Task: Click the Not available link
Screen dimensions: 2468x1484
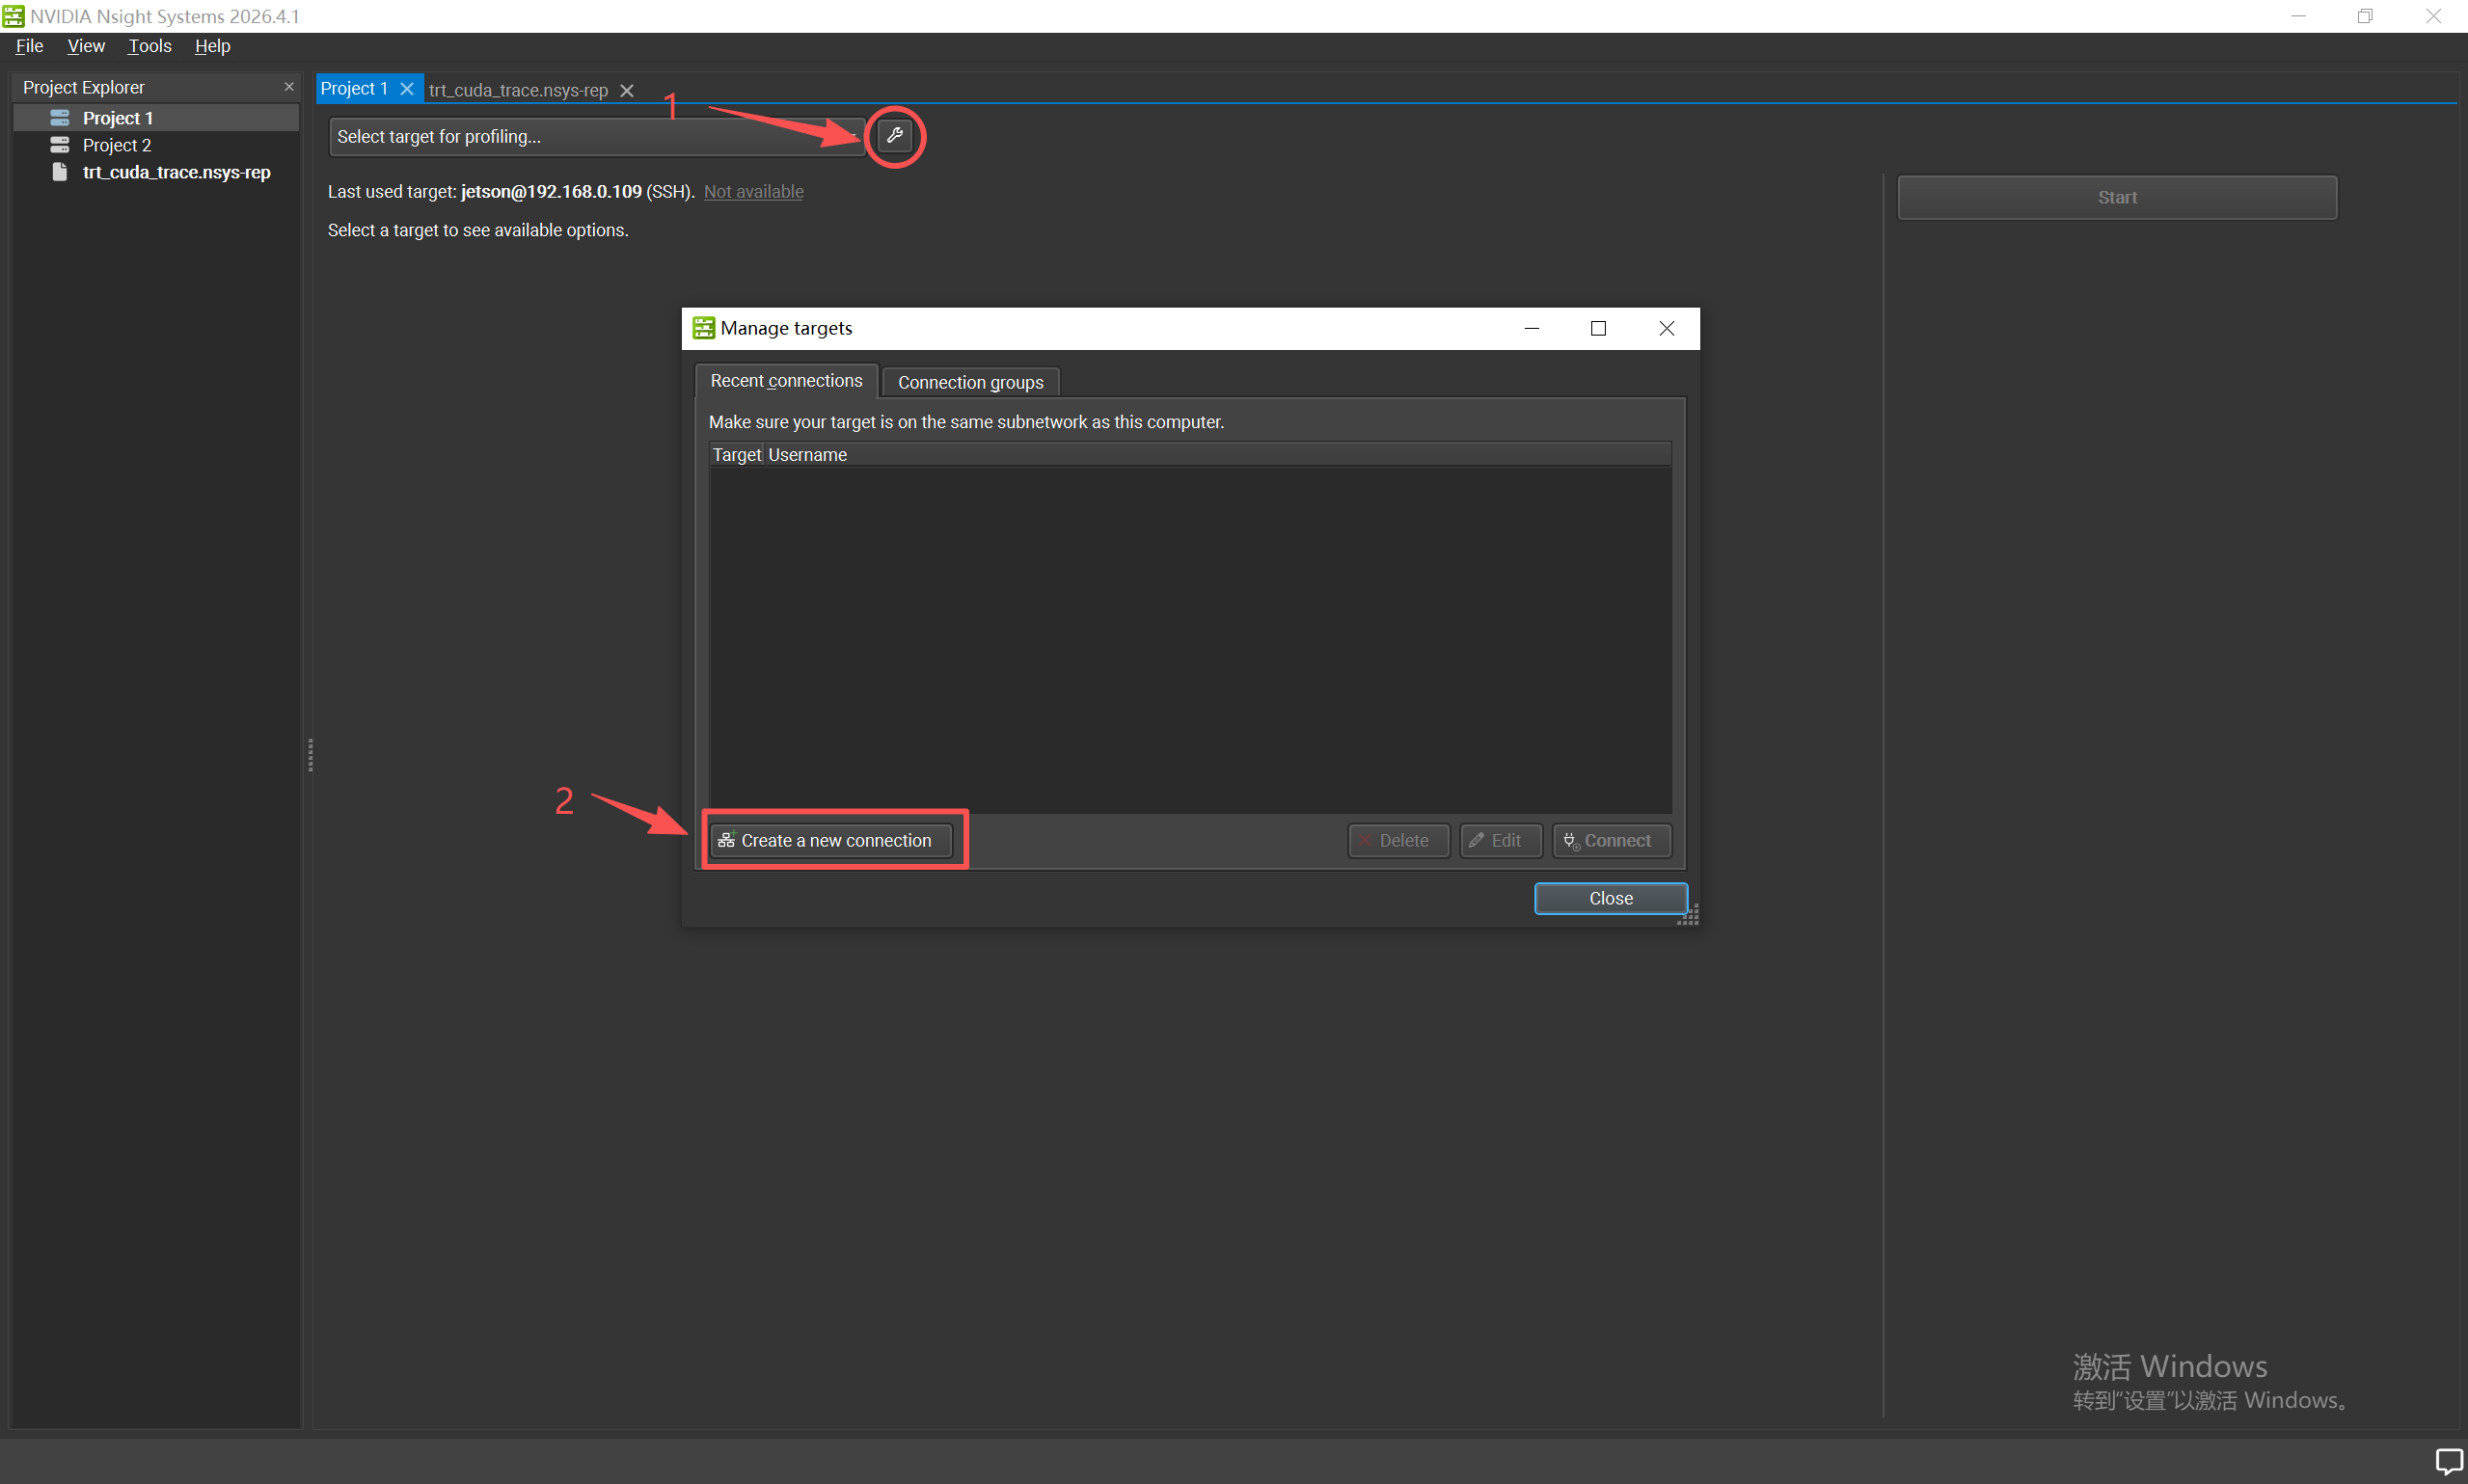Action: [x=753, y=192]
